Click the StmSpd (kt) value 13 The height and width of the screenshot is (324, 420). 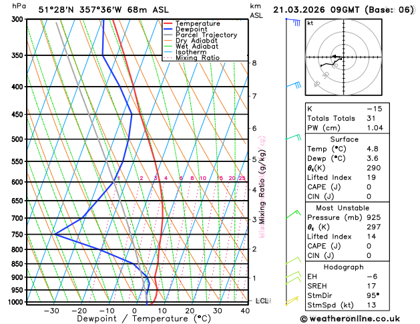[x=371, y=305]
